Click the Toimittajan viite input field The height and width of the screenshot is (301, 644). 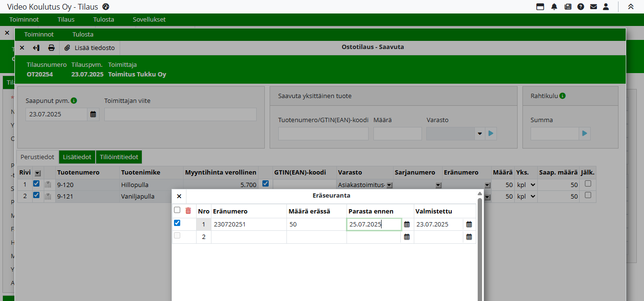pos(180,114)
